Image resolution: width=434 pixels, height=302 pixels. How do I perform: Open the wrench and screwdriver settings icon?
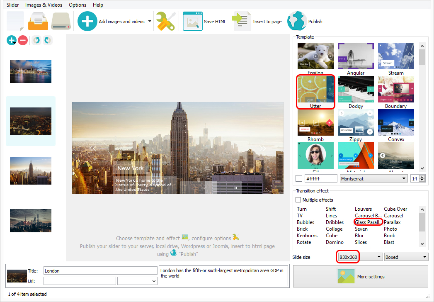(165, 21)
